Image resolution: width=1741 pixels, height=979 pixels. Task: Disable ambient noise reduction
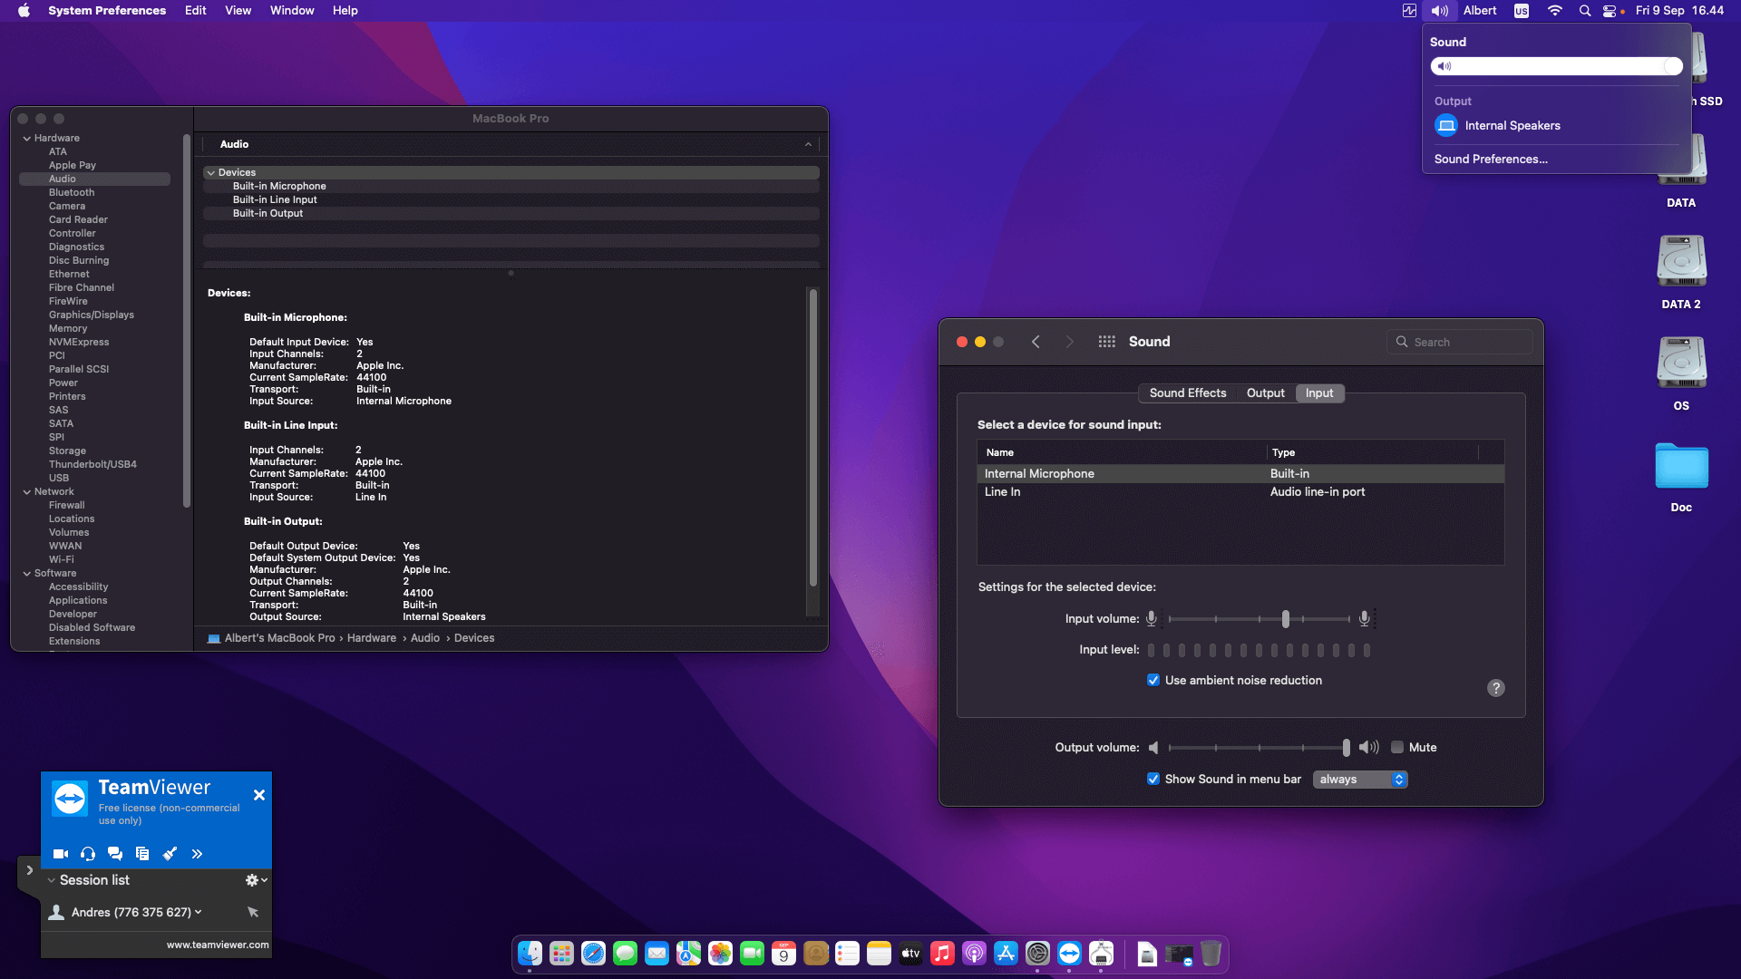(x=1153, y=680)
